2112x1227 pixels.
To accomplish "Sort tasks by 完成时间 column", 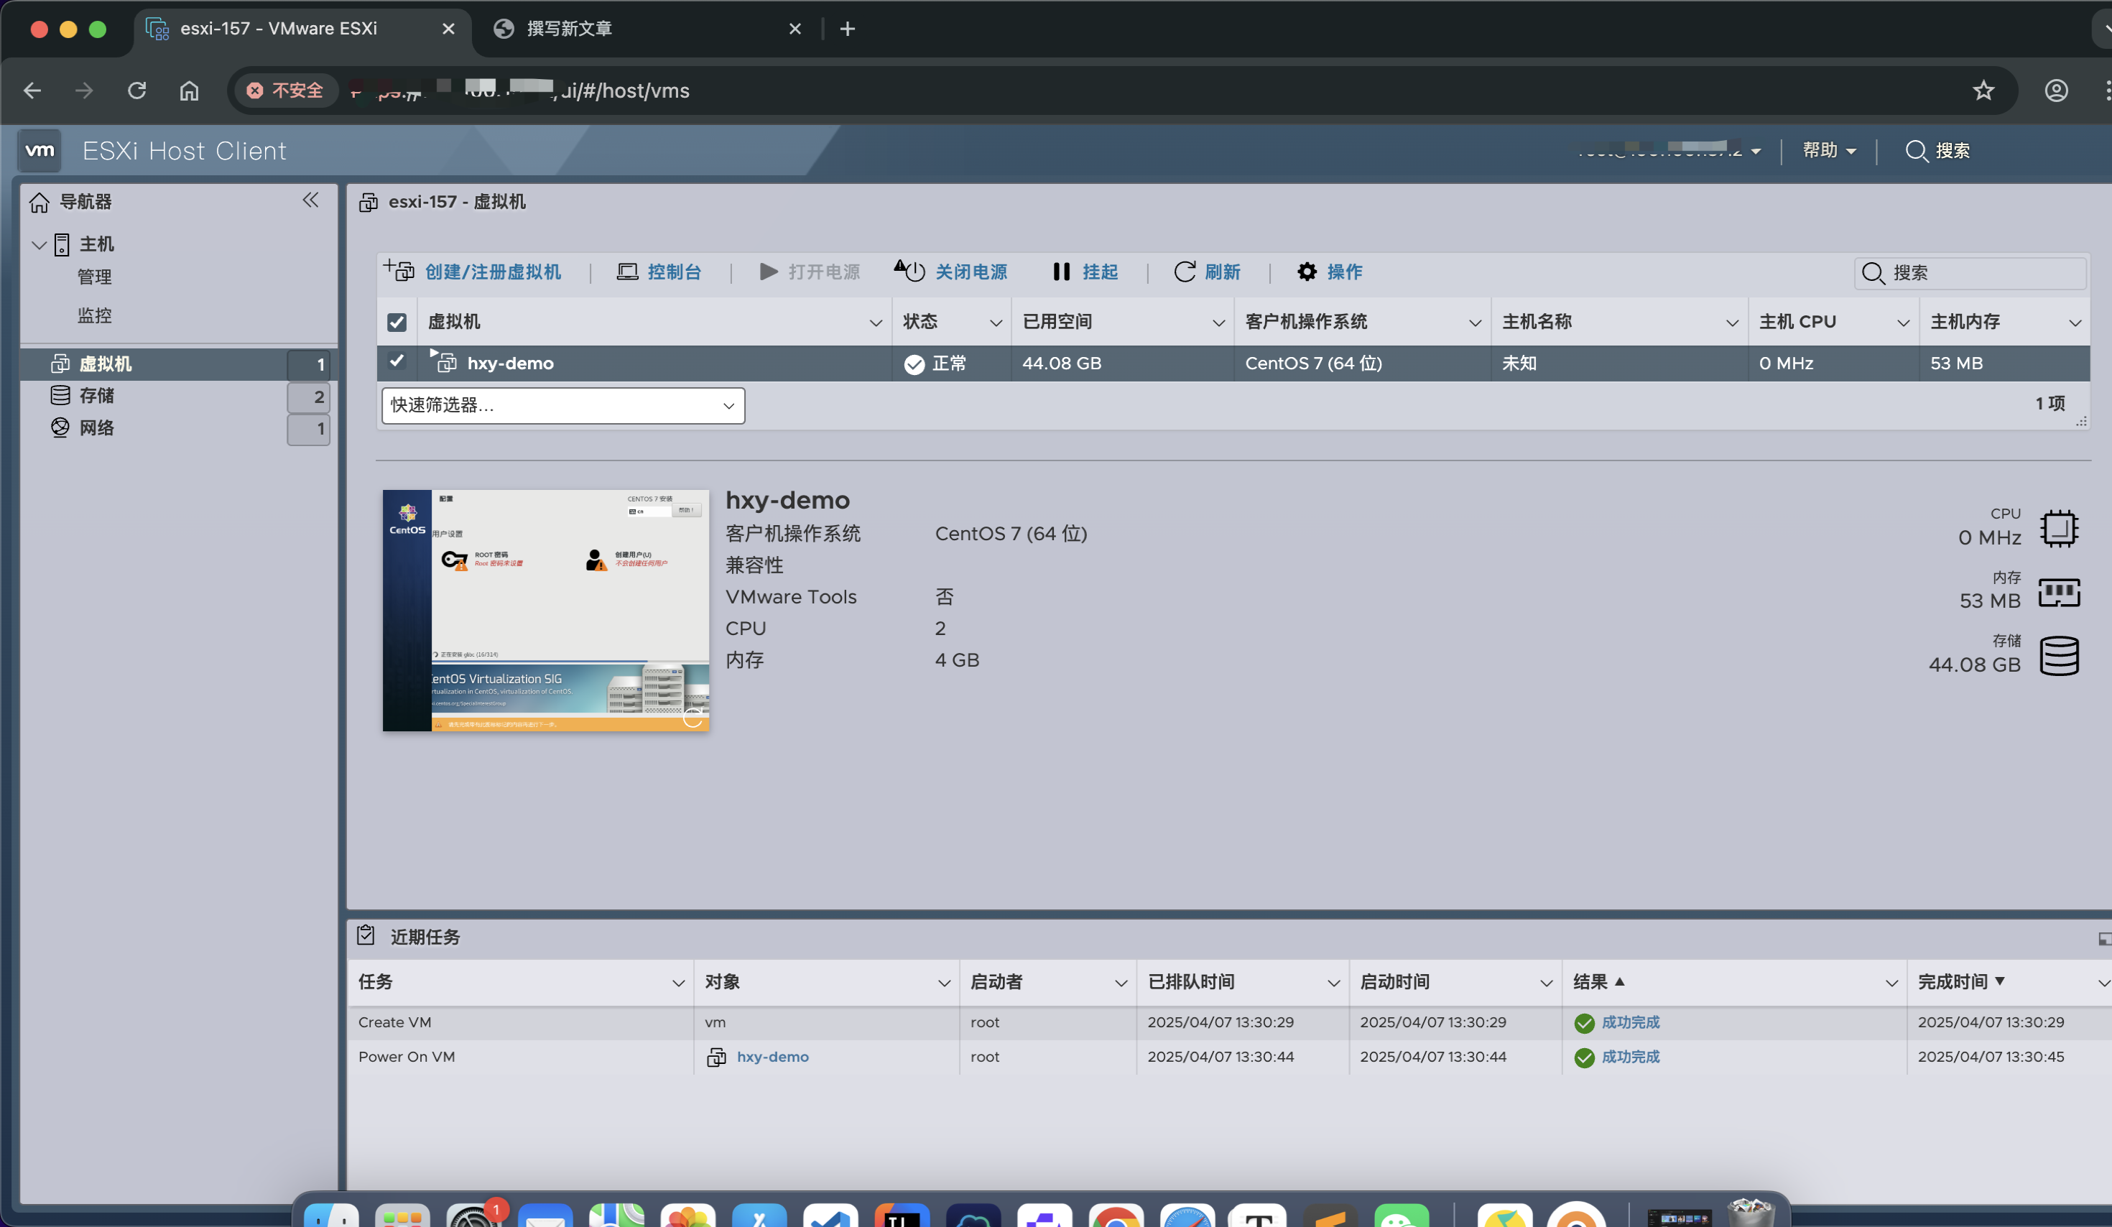I will tap(1953, 981).
